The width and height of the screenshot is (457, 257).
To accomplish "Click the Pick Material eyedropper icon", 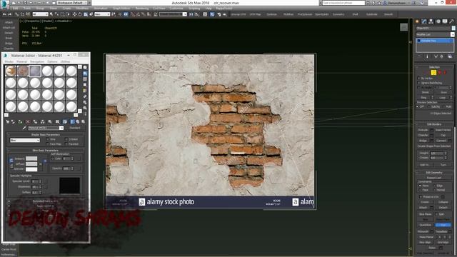I will coord(24,128).
